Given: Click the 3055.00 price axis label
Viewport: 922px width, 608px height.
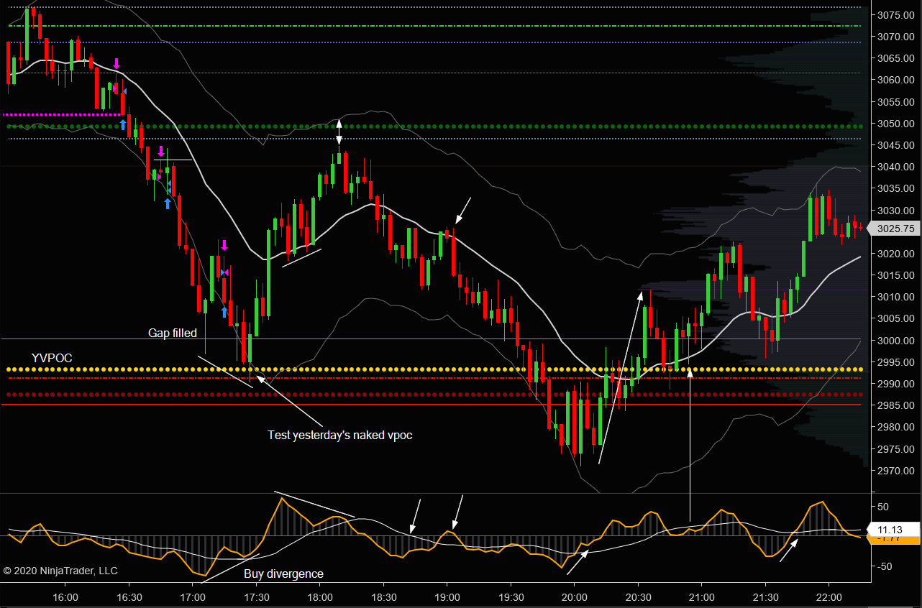Looking at the screenshot, I should (x=896, y=102).
